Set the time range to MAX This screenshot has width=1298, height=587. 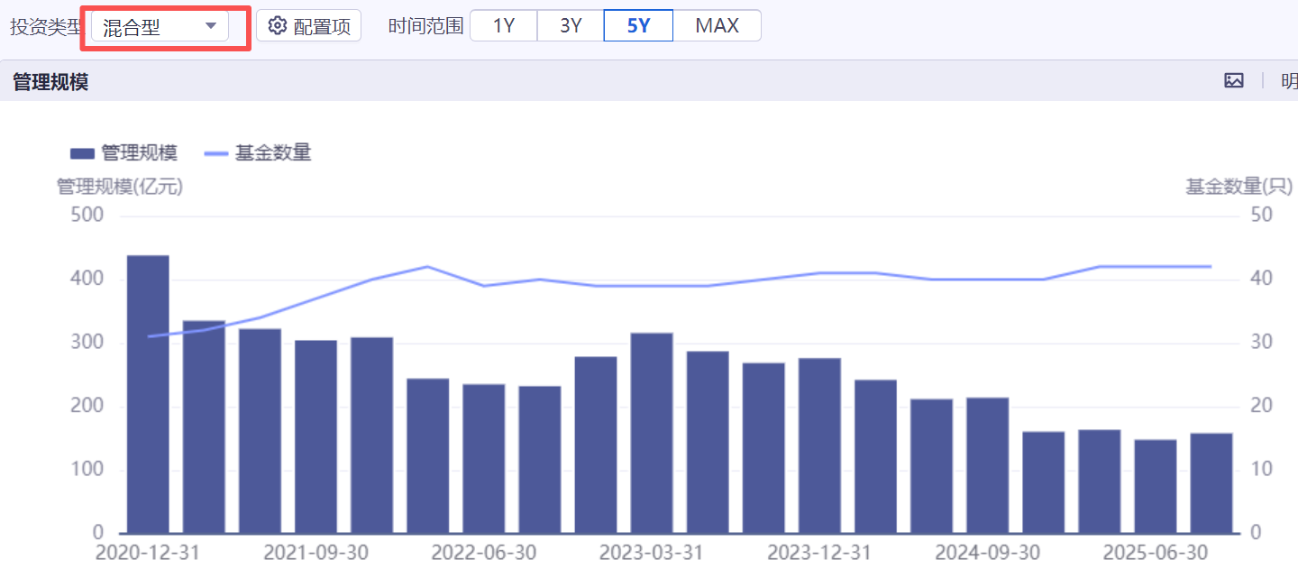click(x=717, y=25)
